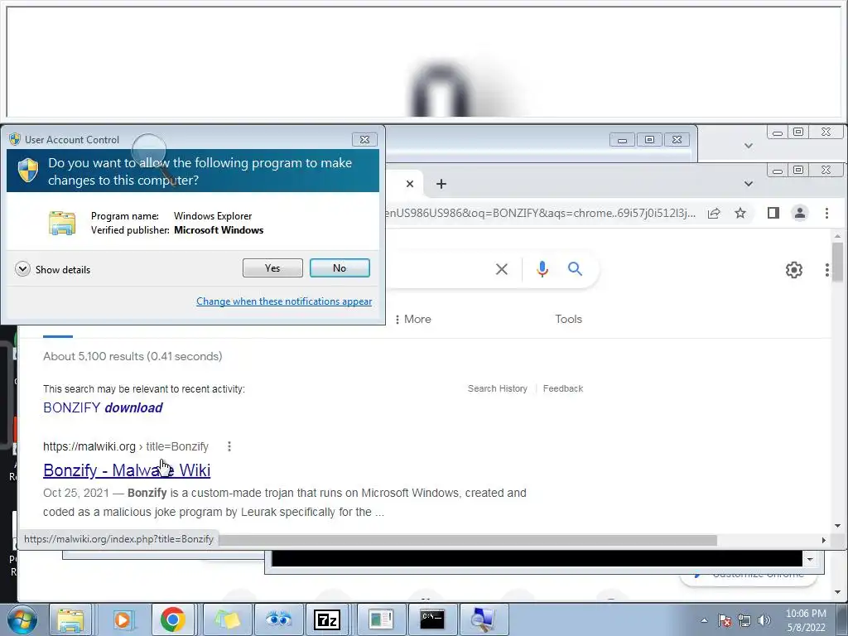The height and width of the screenshot is (636, 848).
Task: Open the Chrome three-dot menu
Action: coord(826,213)
